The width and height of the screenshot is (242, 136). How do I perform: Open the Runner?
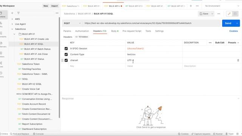pyautogui.click(x=218, y=134)
